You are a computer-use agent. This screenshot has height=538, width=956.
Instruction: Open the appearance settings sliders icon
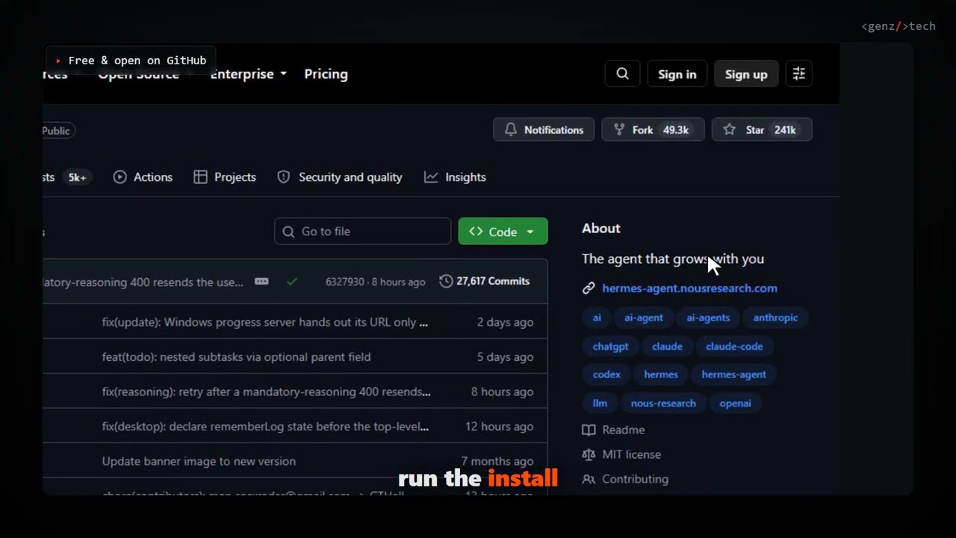798,74
